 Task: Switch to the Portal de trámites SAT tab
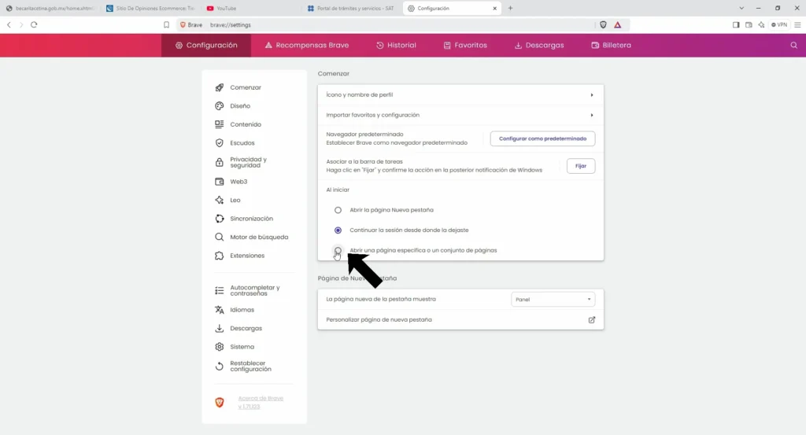point(353,8)
